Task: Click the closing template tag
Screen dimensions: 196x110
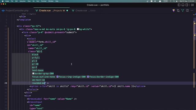Action: click(24, 20)
